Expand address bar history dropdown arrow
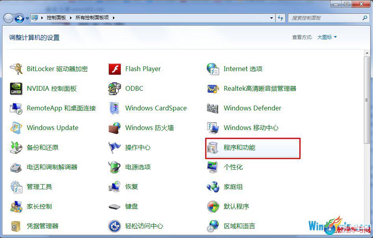This screenshot has width=373, height=238. [271, 18]
